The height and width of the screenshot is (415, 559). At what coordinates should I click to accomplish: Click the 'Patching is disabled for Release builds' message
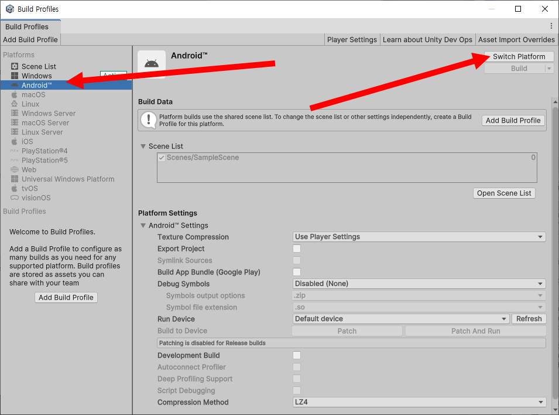point(351,343)
